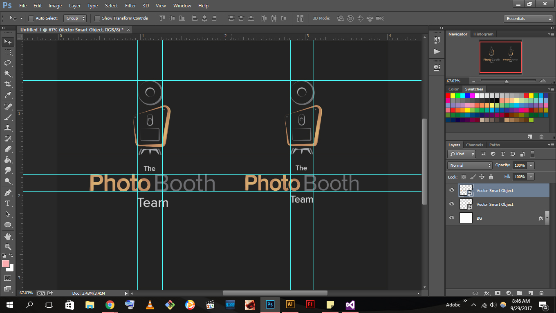The image size is (556, 313).
Task: Select the Hand tool
Action: click(8, 235)
